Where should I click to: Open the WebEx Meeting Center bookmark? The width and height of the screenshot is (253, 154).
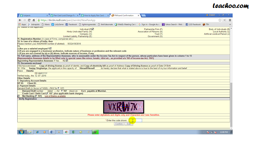point(125,24)
